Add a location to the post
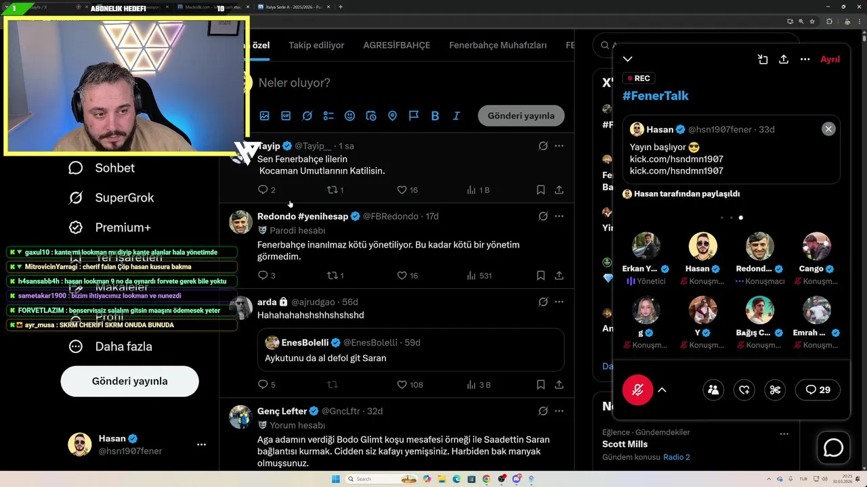 pyautogui.click(x=392, y=116)
